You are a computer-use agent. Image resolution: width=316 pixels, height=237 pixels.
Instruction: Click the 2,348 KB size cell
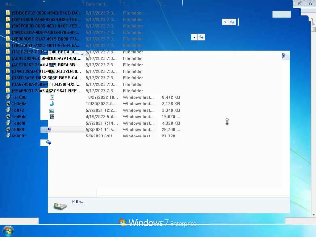171,110
